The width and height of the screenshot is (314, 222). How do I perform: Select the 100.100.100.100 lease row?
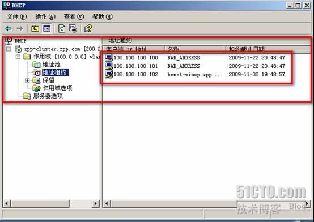[195, 58]
